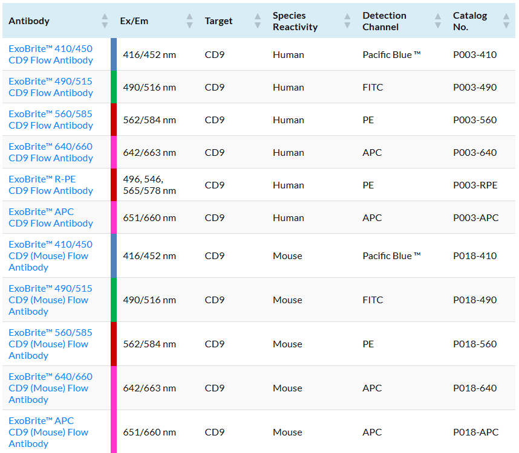Open ExoBrite 410/450 CD9 (Mouse) Flow Antibody

(50, 255)
